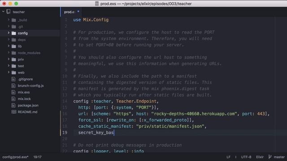Click the deps folder icon
287x161 pixels.
pos(14,40)
